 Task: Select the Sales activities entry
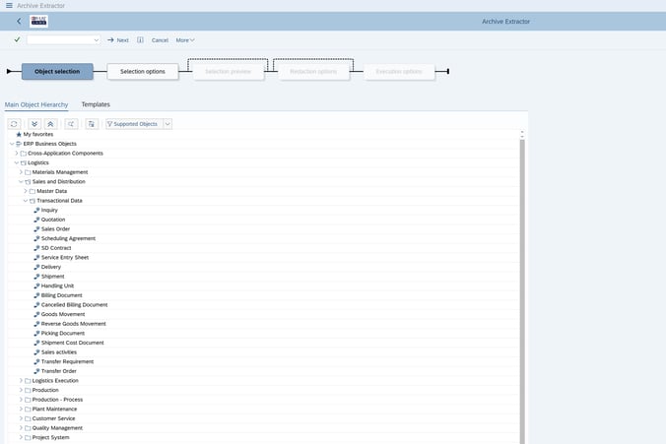pos(59,352)
